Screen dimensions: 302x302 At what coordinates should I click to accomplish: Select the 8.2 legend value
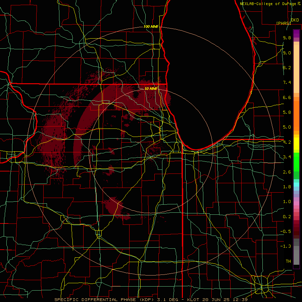click(x=287, y=67)
